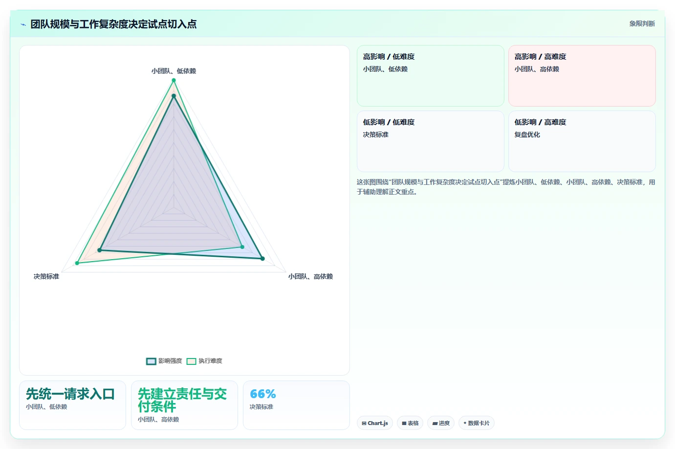Click the 影响强度 data point on the top axis
Viewport: 675px width, 449px height.
(x=174, y=96)
